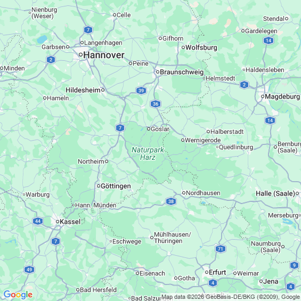Click the Naturpark Harz label
This screenshot has width=301, height=301.
click(148, 153)
